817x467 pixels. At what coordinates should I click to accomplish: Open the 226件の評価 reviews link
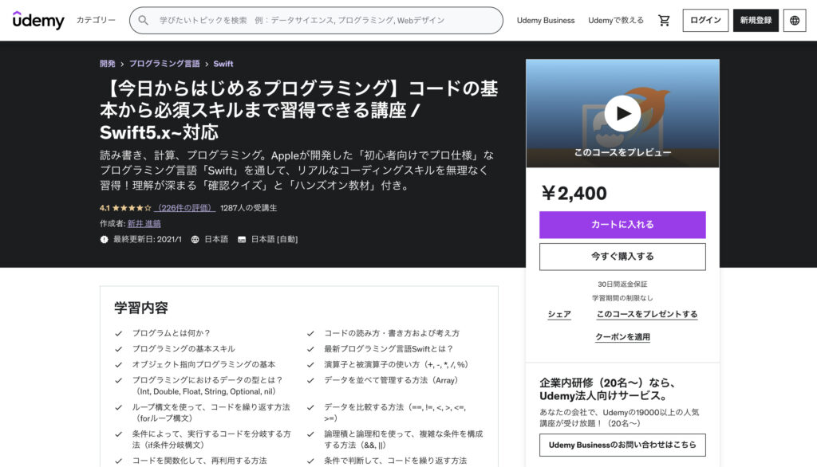click(185, 208)
